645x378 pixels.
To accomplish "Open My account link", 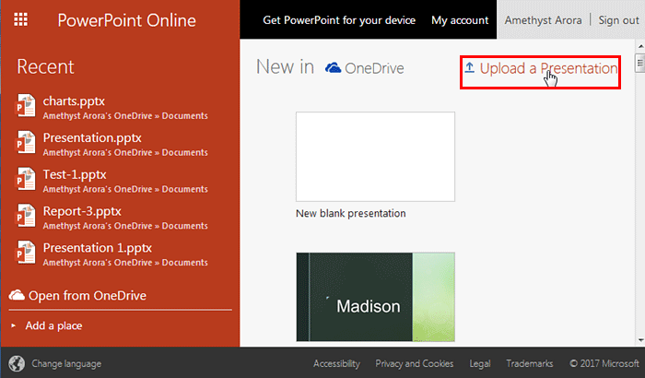I will [460, 20].
